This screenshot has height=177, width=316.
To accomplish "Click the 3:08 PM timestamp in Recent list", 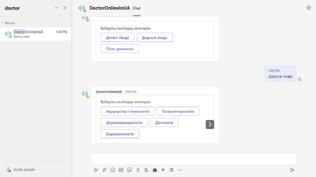I will [62, 32].
